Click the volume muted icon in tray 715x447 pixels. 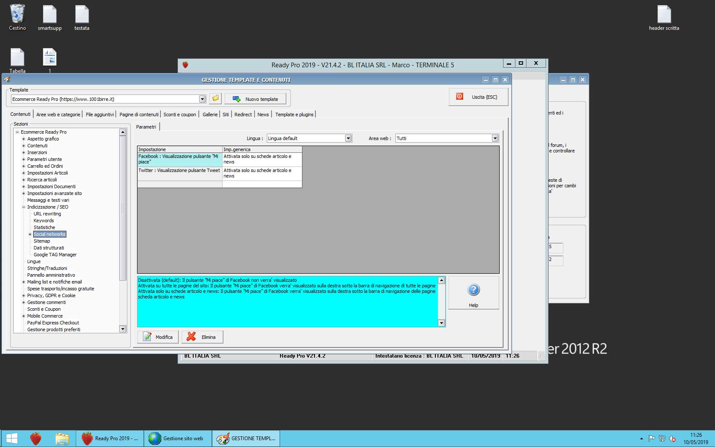point(672,438)
